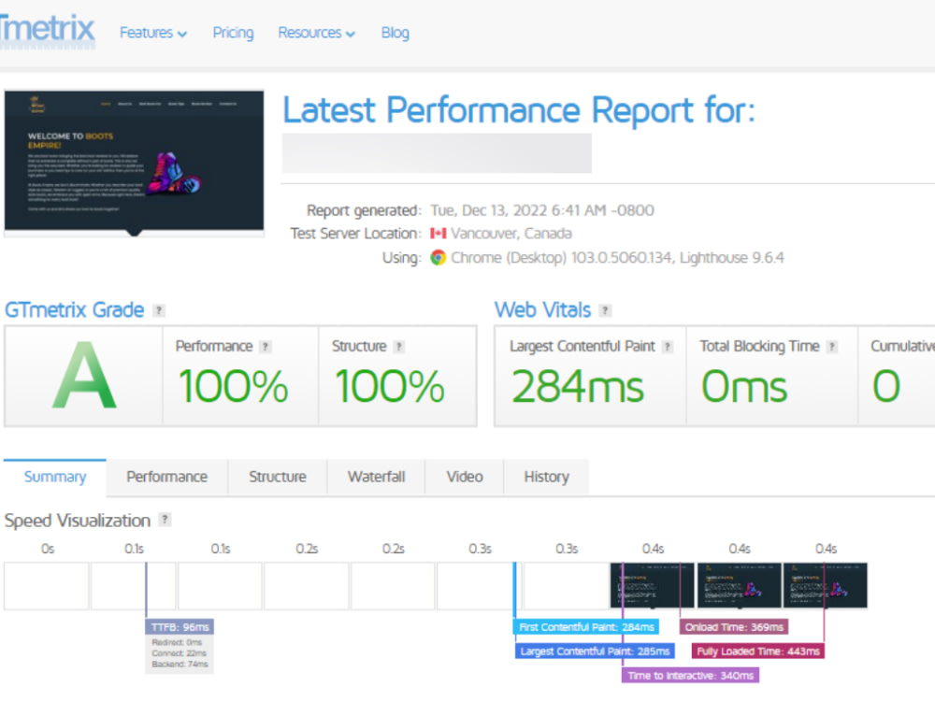
Task: Switch to the Structure tab
Action: (278, 477)
